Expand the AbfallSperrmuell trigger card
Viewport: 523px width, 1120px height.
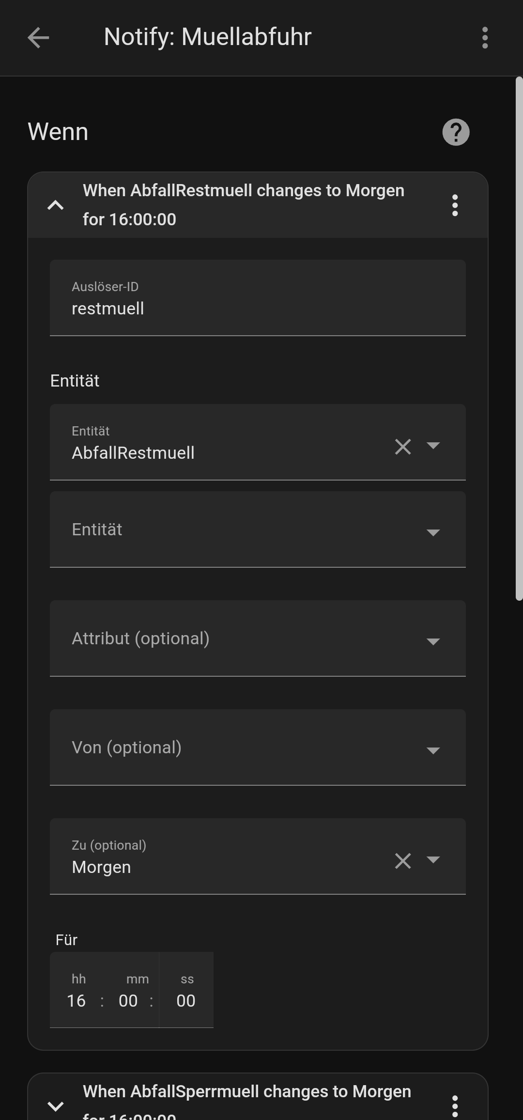click(56, 1105)
